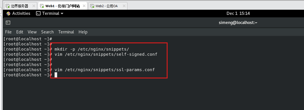This screenshot has width=304, height=110.
Task: Select the Web1 - 公司门户网站 tab
Action: click(x=63, y=6)
